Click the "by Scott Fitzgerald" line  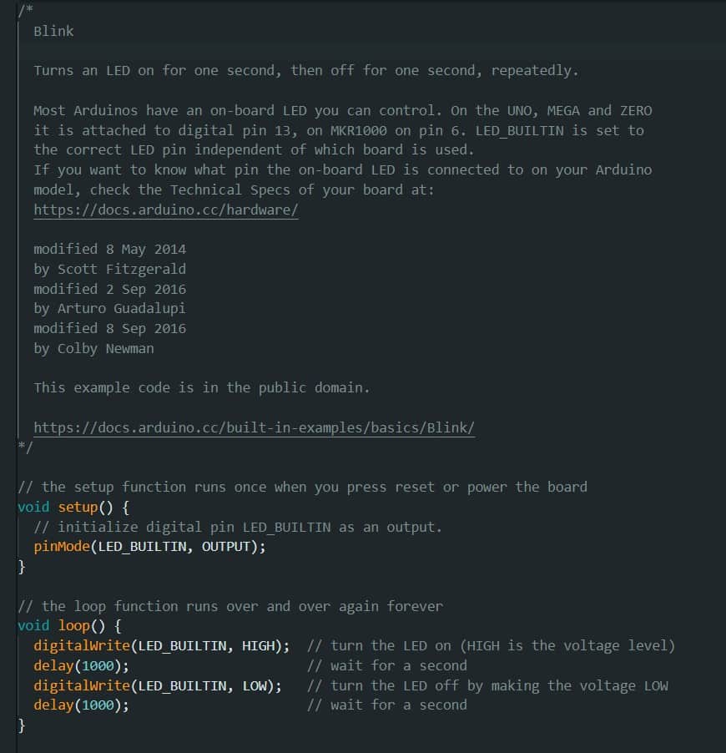[x=109, y=269]
